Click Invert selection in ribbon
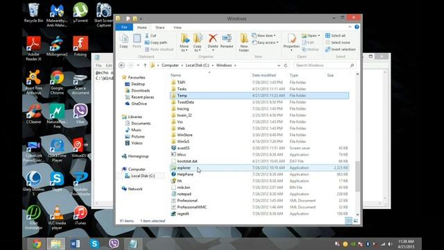444x250 pixels. coord(341,49)
